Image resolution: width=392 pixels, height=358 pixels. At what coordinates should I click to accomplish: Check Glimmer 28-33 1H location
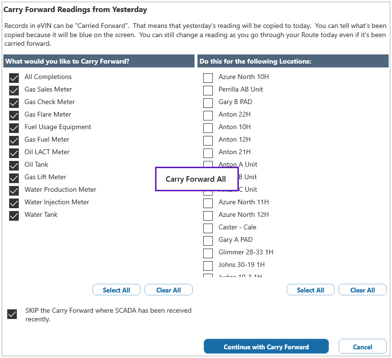pos(208,253)
